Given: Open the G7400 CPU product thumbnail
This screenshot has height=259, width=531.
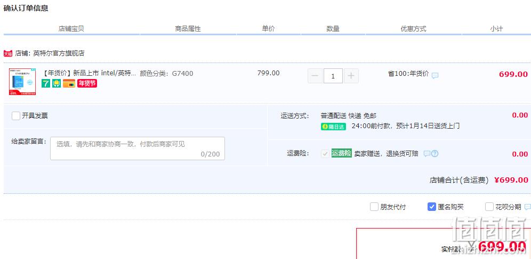Looking at the screenshot, I should coord(22,82).
